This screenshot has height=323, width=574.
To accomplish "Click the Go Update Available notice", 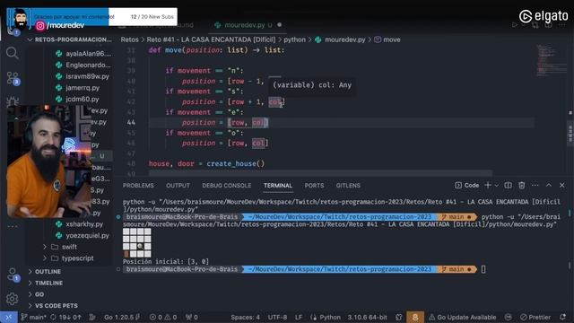I will tap(463, 317).
